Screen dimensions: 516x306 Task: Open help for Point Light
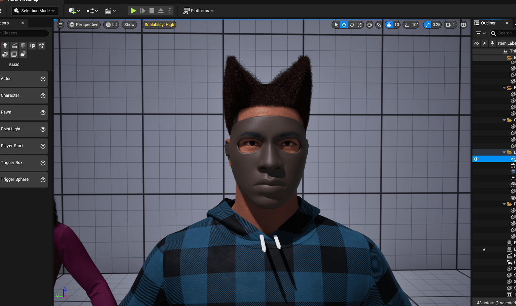pos(43,129)
